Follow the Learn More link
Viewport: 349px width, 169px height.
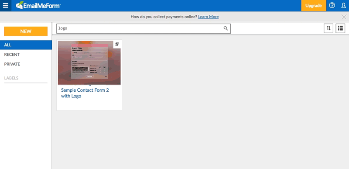click(x=209, y=17)
